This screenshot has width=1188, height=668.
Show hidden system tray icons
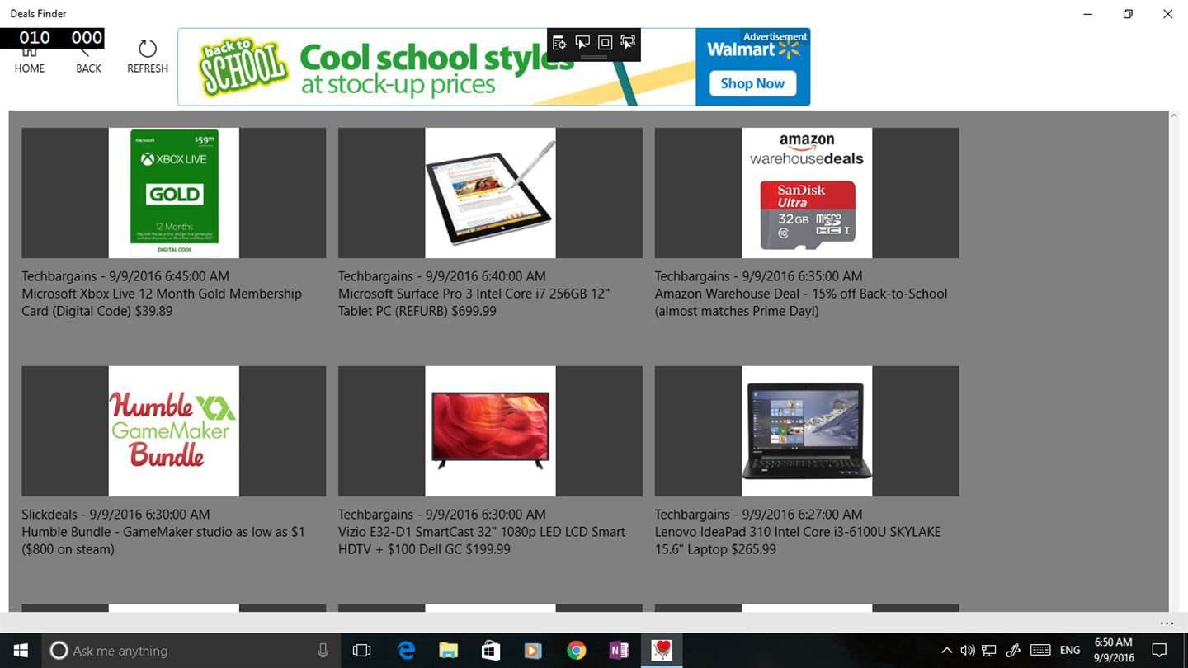coord(946,651)
